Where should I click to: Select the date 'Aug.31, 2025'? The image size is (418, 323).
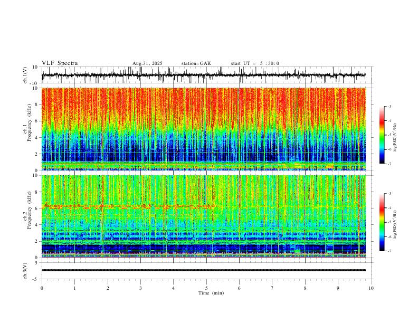147,63
